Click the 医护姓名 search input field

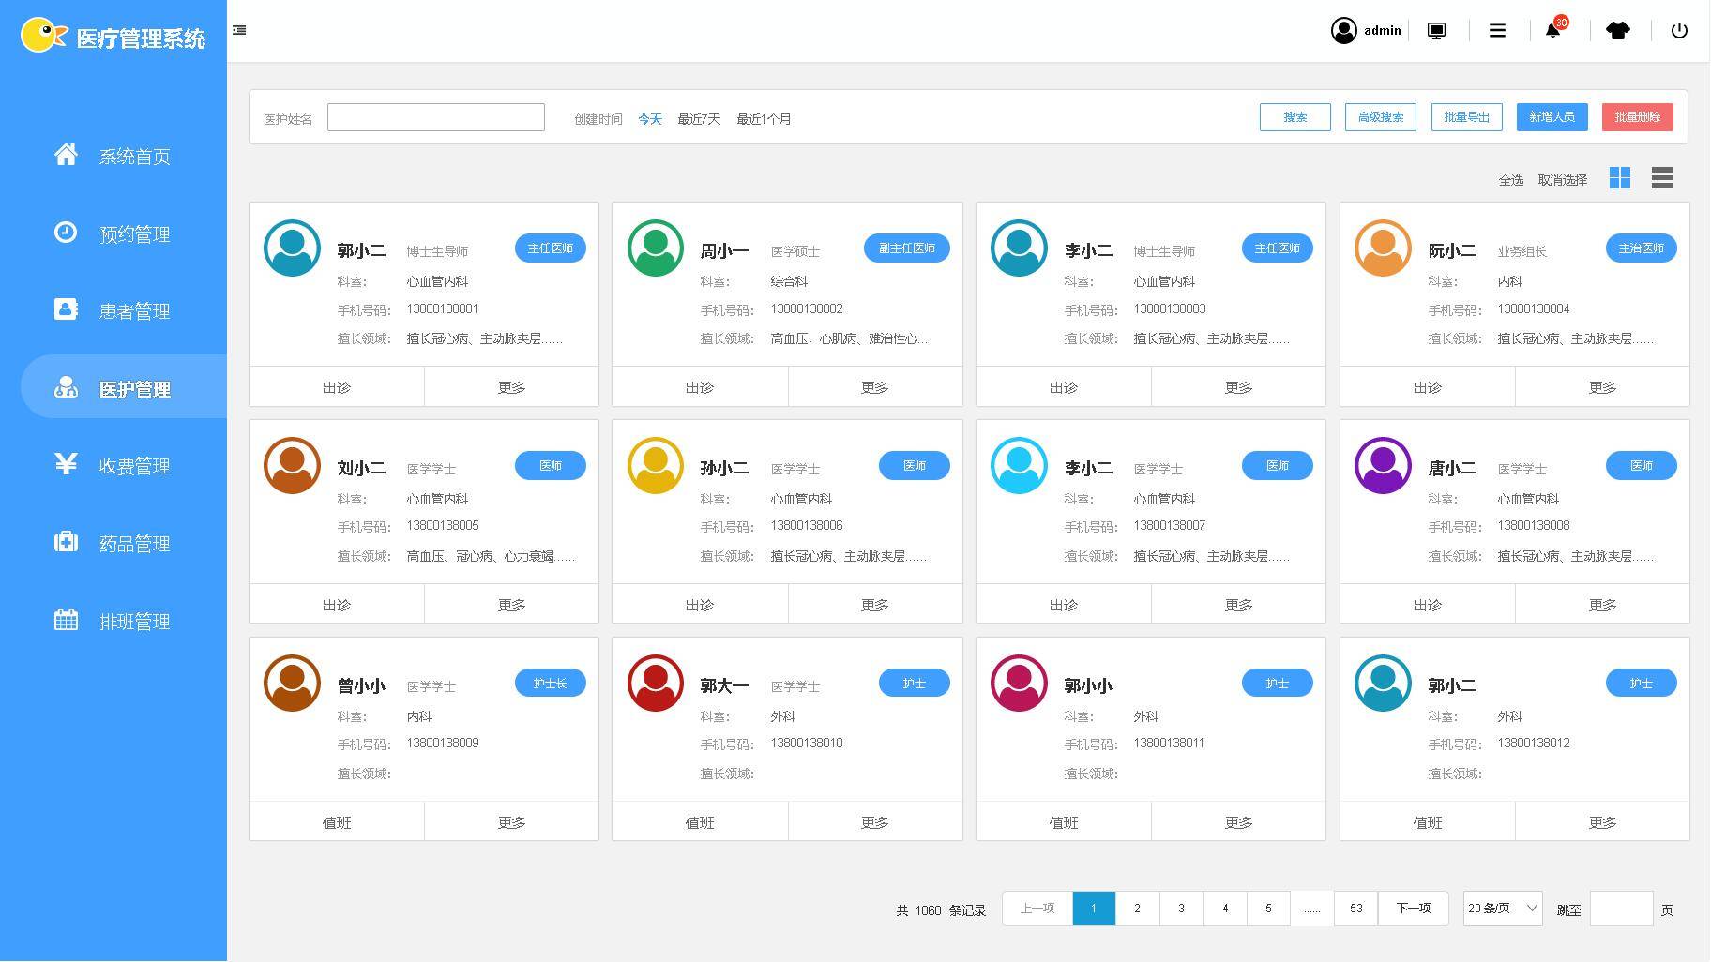(x=435, y=117)
